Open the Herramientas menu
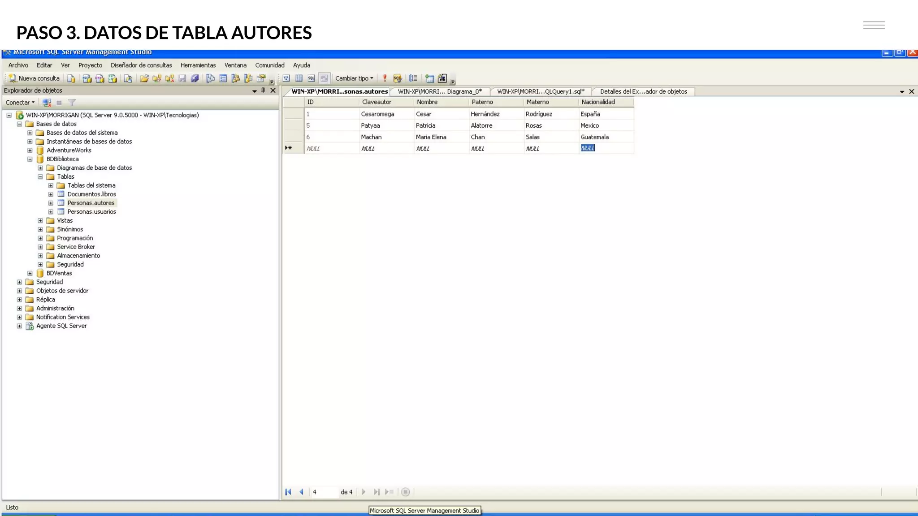Viewport: 918px width, 516px height. (x=198, y=65)
